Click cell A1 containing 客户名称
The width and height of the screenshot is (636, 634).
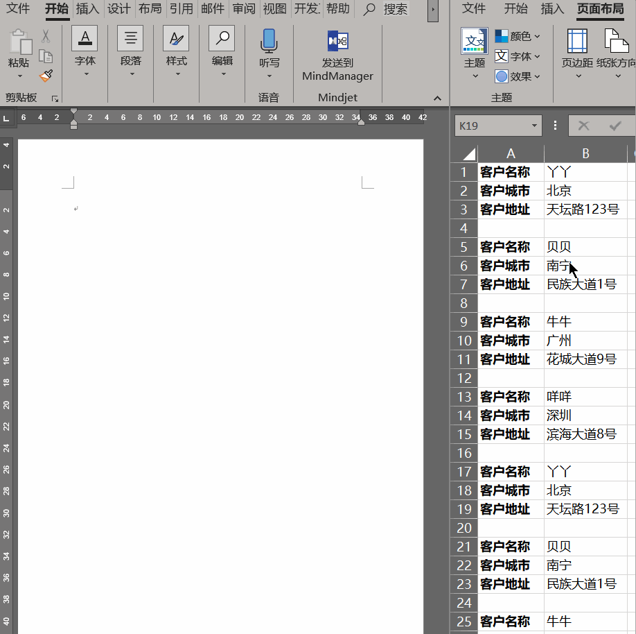coord(511,172)
